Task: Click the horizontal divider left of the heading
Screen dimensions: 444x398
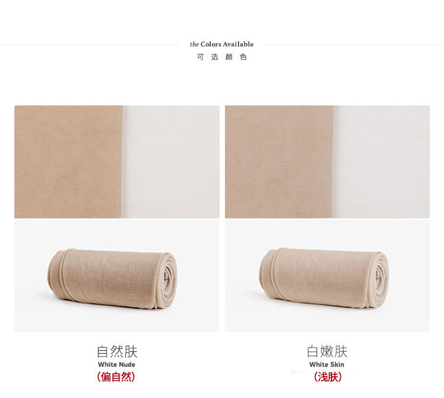Action: [89, 44]
